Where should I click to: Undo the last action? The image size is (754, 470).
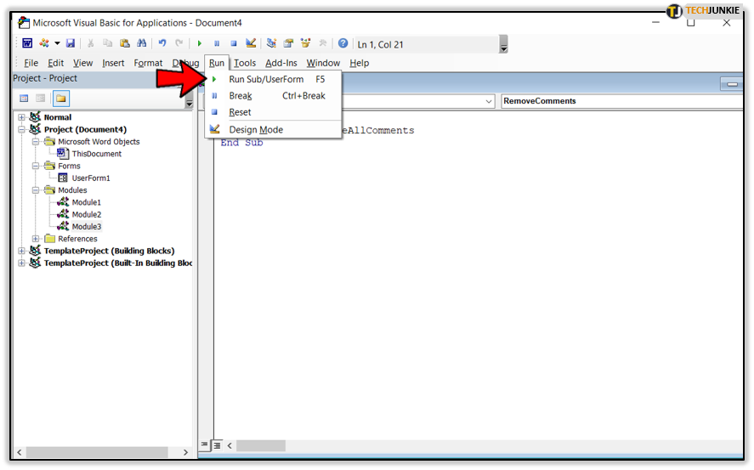[x=162, y=43]
